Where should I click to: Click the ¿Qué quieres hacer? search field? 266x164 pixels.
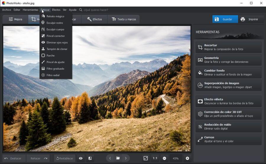click(x=96, y=10)
